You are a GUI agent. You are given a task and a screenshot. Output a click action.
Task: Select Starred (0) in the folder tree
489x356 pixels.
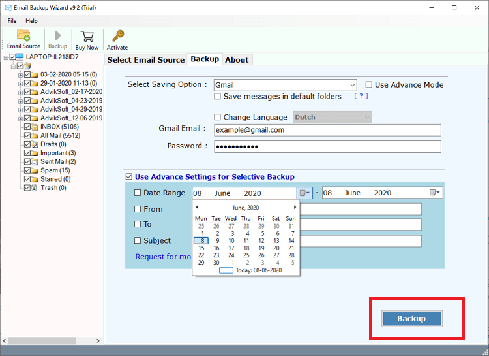pyautogui.click(x=55, y=179)
